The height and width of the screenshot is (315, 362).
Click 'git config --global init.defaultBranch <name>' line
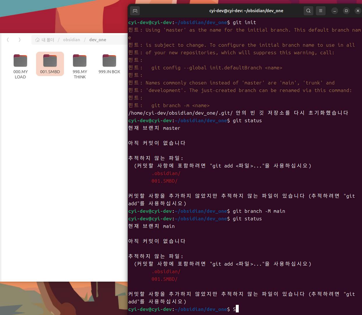pyautogui.click(x=217, y=68)
